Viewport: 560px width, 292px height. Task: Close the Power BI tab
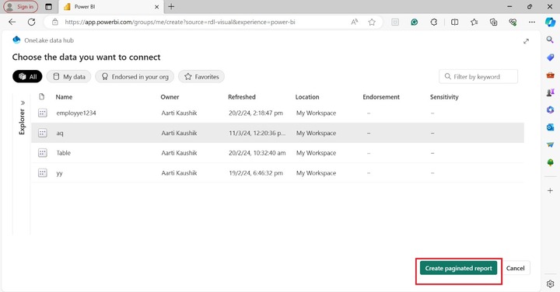click(156, 7)
